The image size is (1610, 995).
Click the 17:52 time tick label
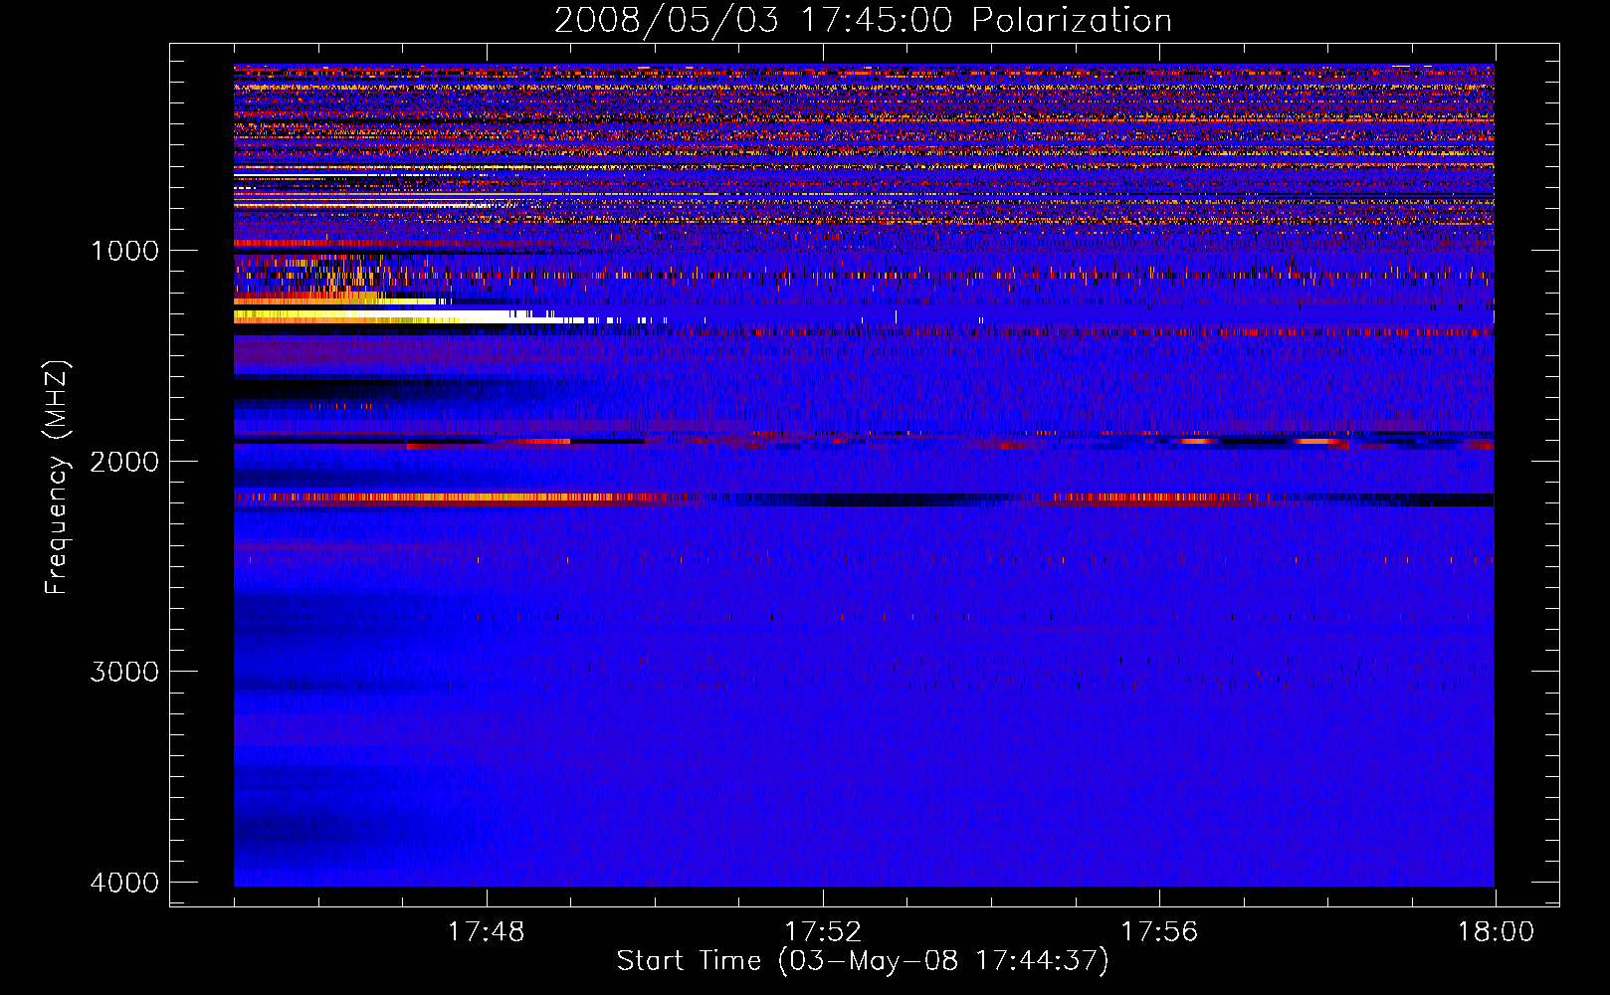pyautogui.click(x=822, y=932)
